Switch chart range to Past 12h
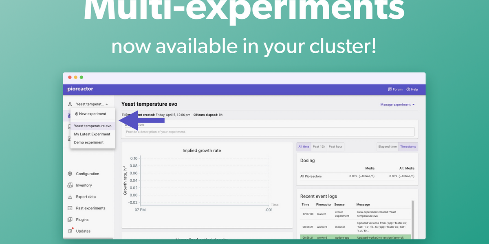Screen dimensions: 489x244 319,146
